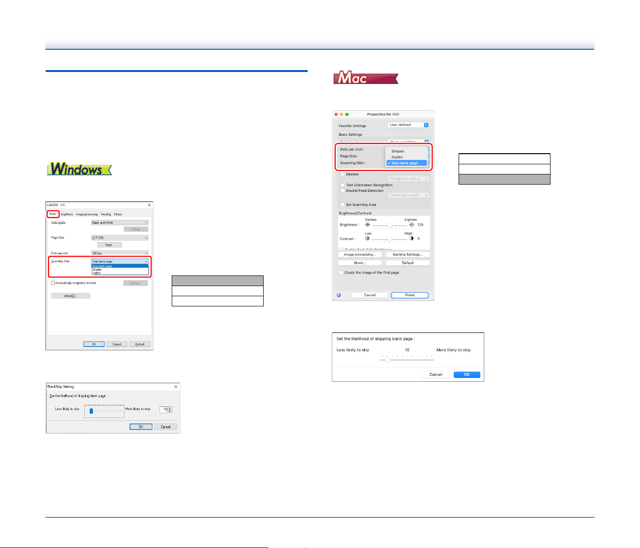Screen dimensions: 640x548
Task: Click the Mac Contrast slider thumb
Action: 390,239
